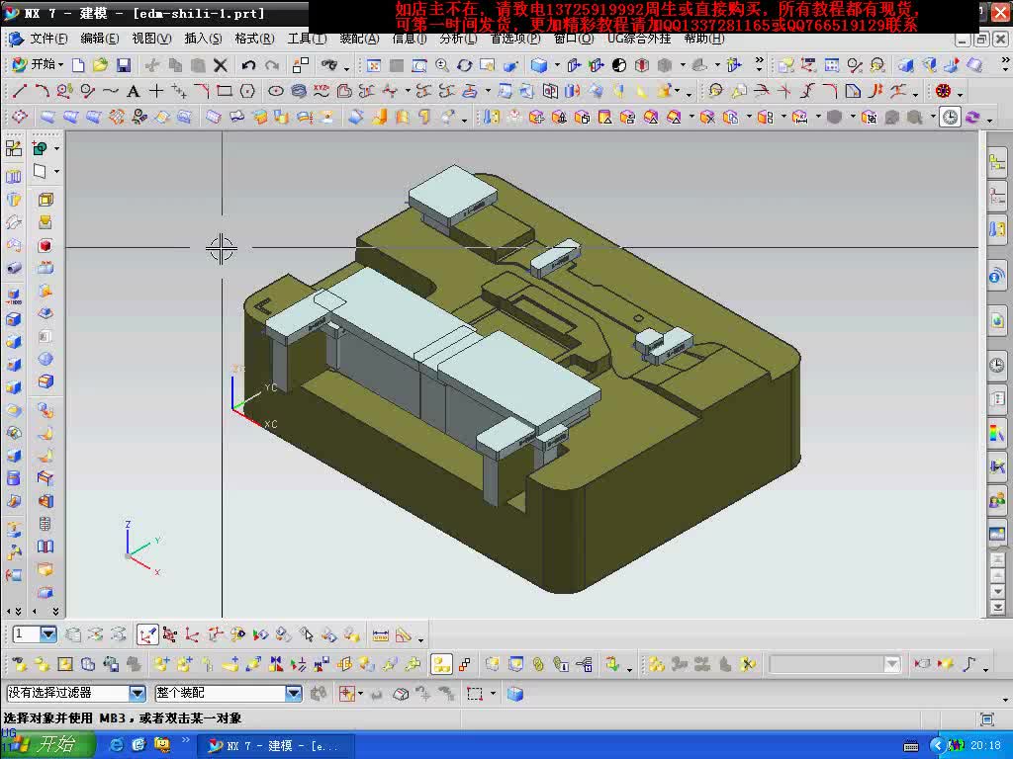The image size is (1013, 759).
Task: Toggle the snap point filter icon
Action: pos(347,695)
